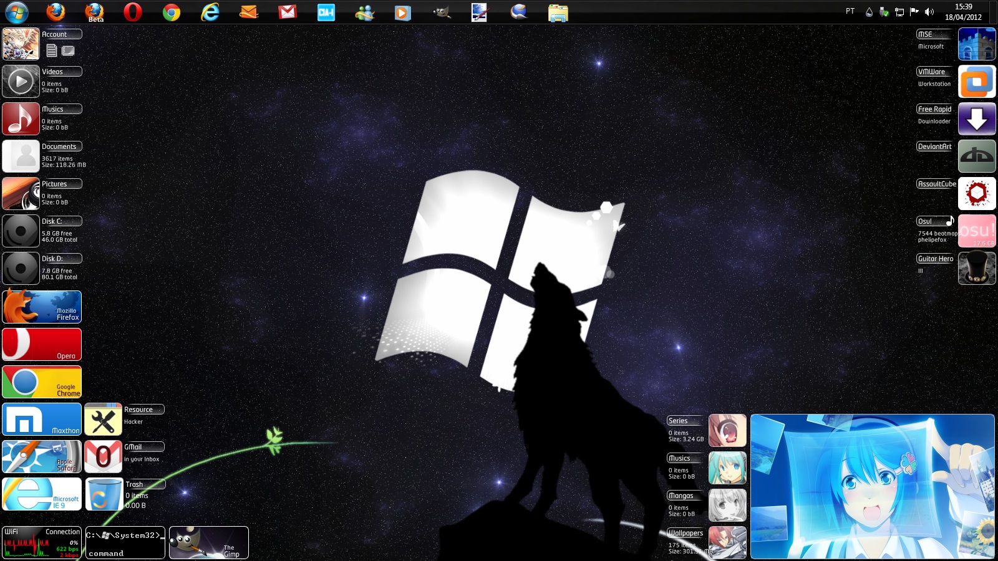The height and width of the screenshot is (561, 998).
Task: Click the network tray icon
Action: (x=899, y=12)
